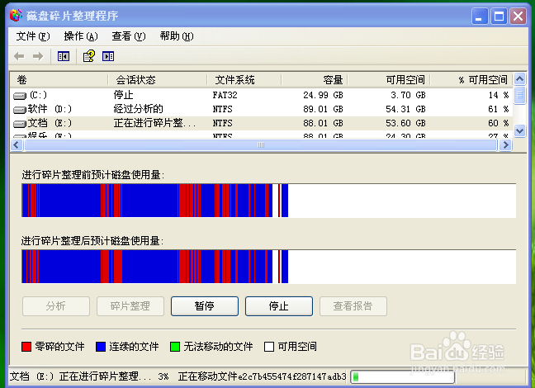Click the horizontal scroll left arrow
The height and width of the screenshot is (388, 535).
17,145
